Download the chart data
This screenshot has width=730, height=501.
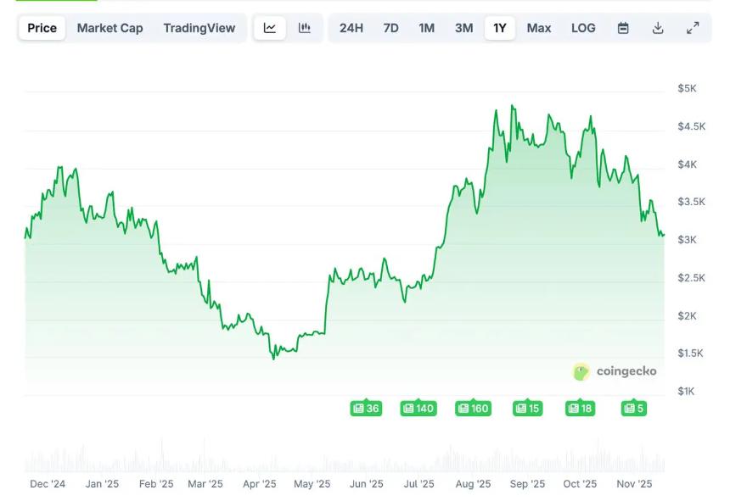coord(658,28)
